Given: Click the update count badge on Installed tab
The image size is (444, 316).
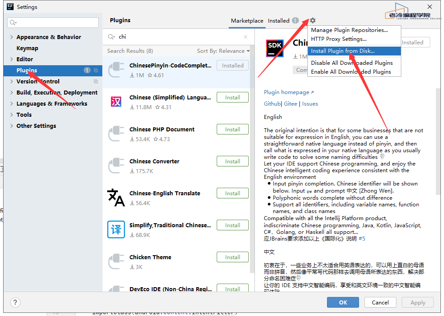Looking at the screenshot, I should click(x=295, y=20).
